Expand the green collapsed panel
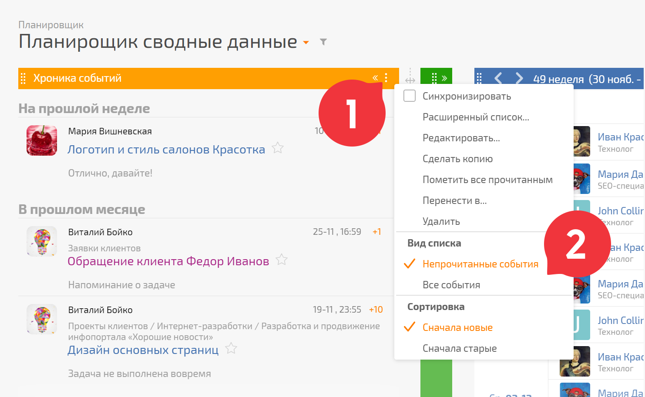This screenshot has width=645, height=397. click(x=444, y=78)
